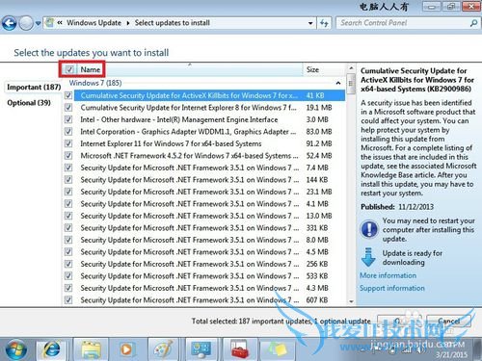Open the red toolbox taskbar icon
The width and height of the screenshot is (482, 361).
tap(239, 349)
